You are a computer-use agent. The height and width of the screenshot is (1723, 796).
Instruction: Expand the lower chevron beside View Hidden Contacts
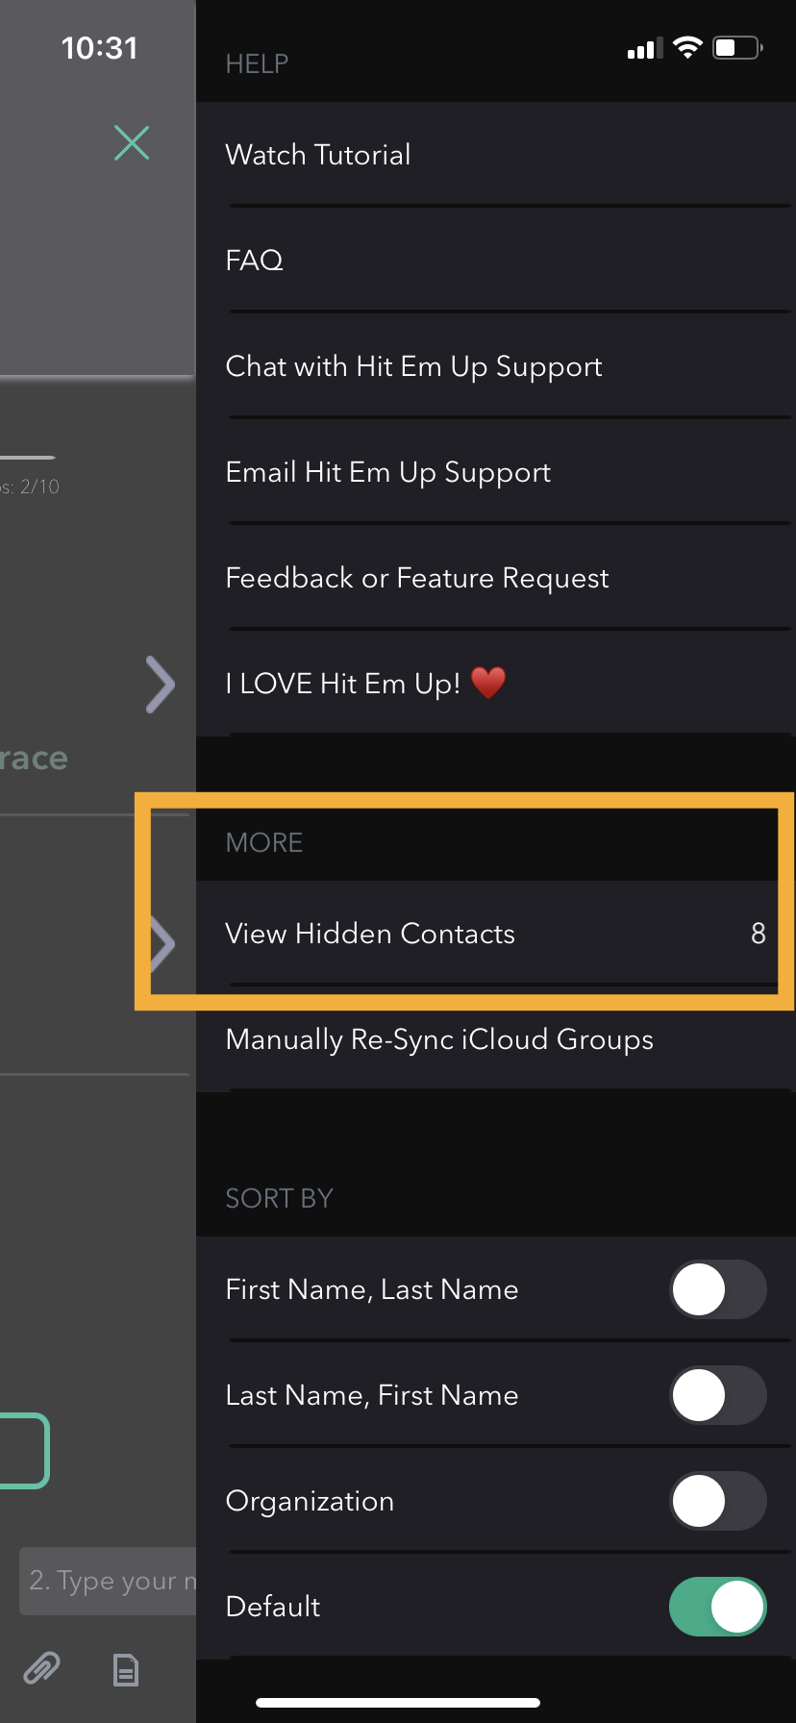click(162, 944)
